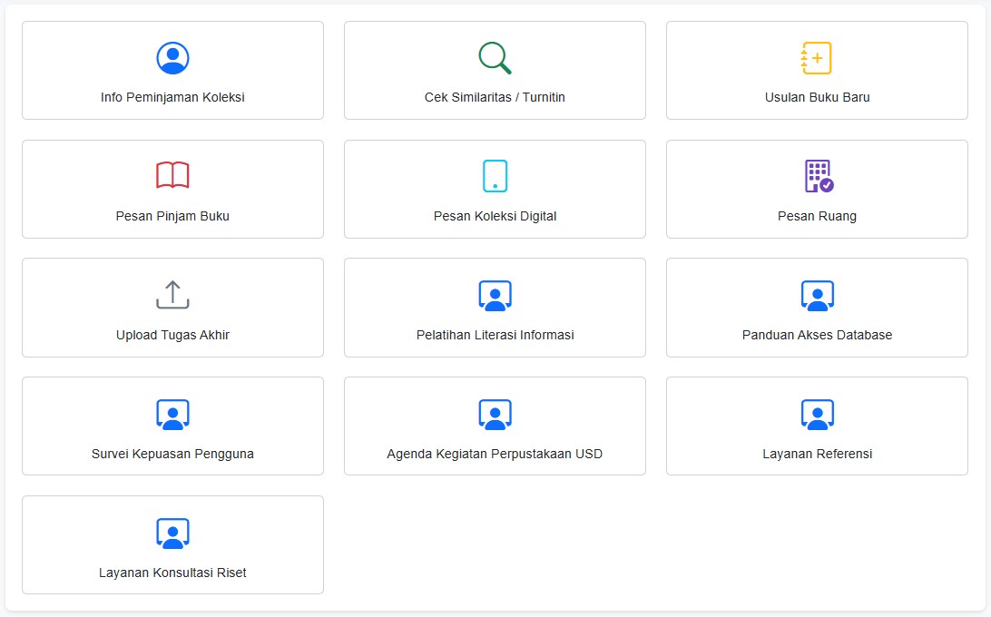The image size is (991, 617).
Task: Click the presenter icon above Panduan Akses Database
Action: (817, 296)
